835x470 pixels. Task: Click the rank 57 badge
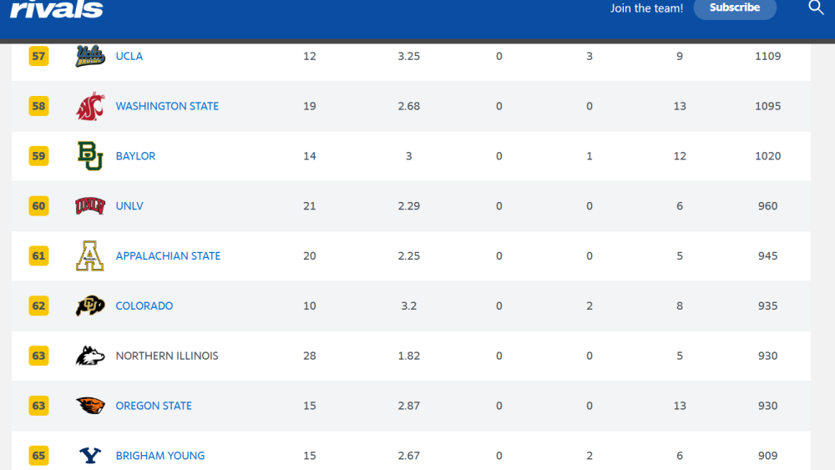pos(39,56)
